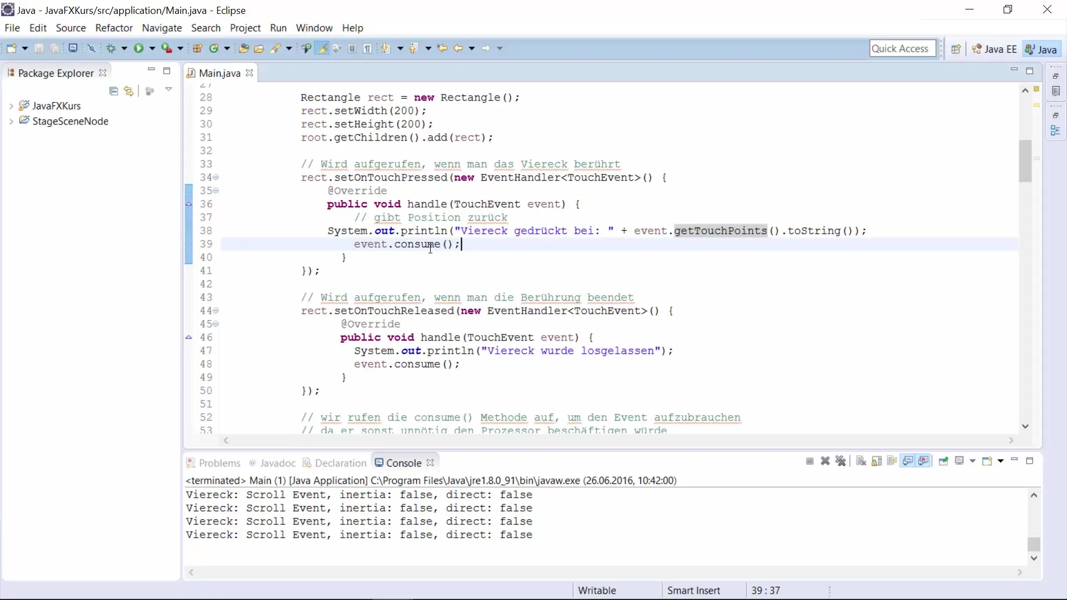Screen dimensions: 1067x600
Task: Click the Previous Annotation arrow icon
Action: (x=413, y=48)
